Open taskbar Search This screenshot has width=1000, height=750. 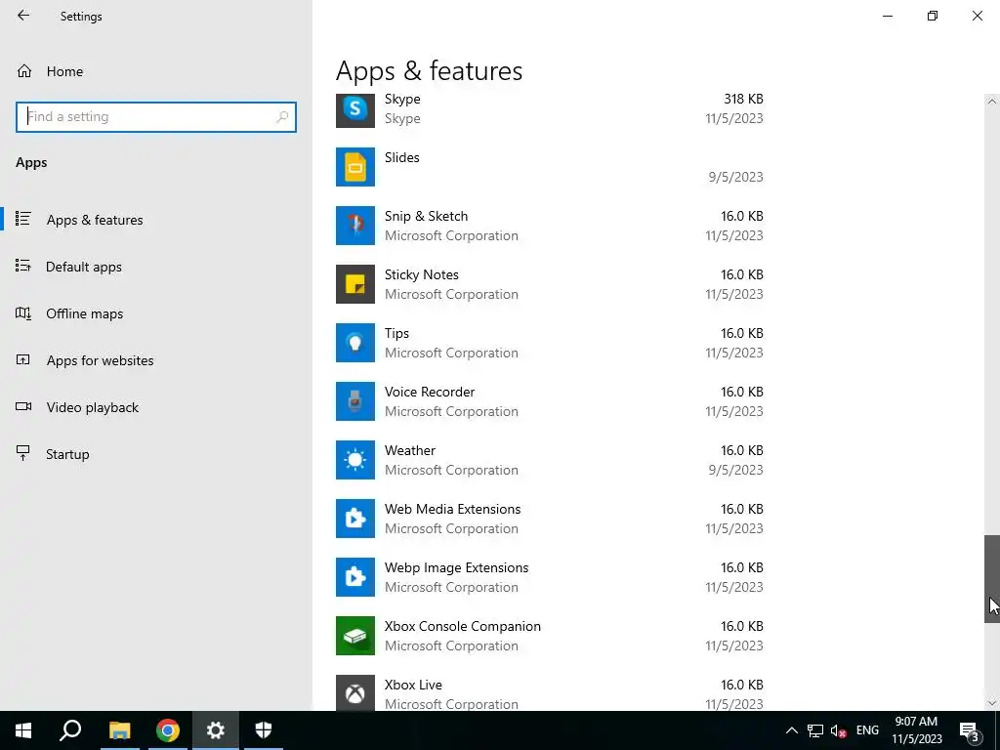click(x=70, y=730)
